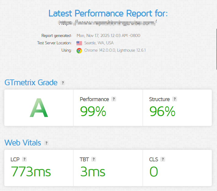This screenshot has height=191, width=217.
Task: Click the LCP help question mark
Action: coord(24,159)
